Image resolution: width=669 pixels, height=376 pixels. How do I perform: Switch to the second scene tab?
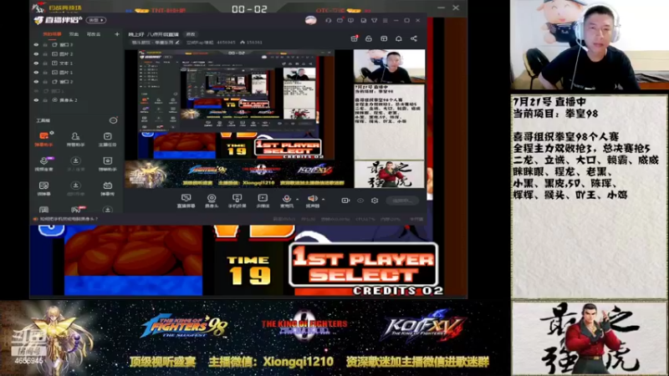pyautogui.click(x=74, y=34)
